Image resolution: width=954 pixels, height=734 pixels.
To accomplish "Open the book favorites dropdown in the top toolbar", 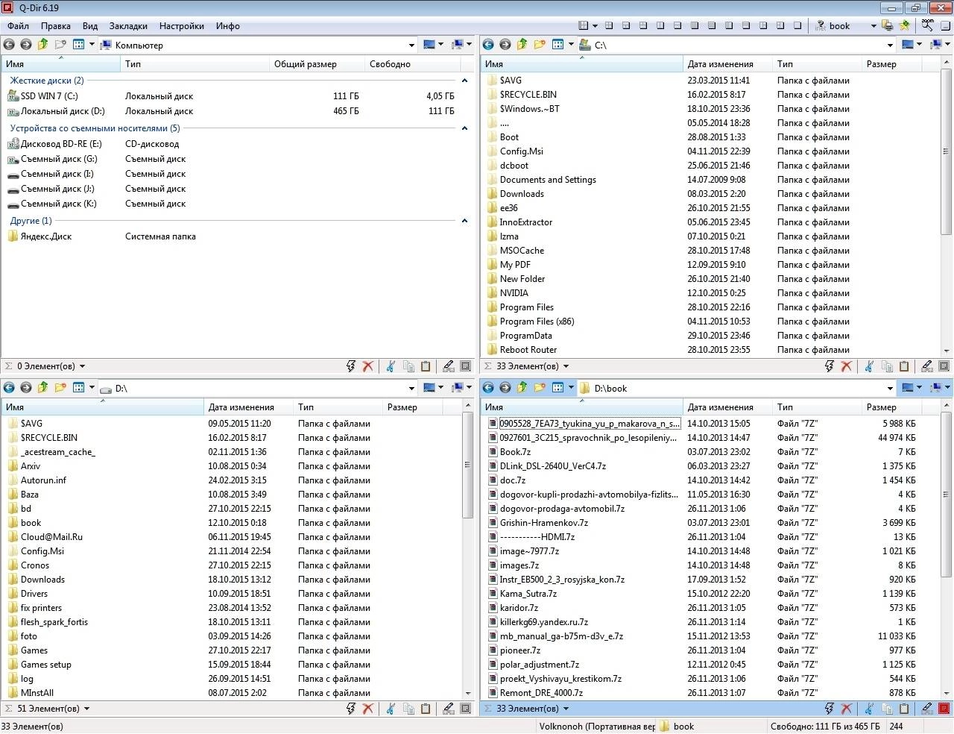I will (x=874, y=25).
